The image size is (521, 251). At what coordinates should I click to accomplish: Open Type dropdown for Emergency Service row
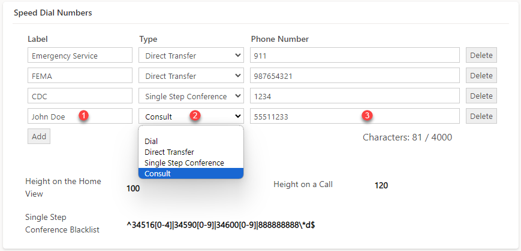pos(191,56)
